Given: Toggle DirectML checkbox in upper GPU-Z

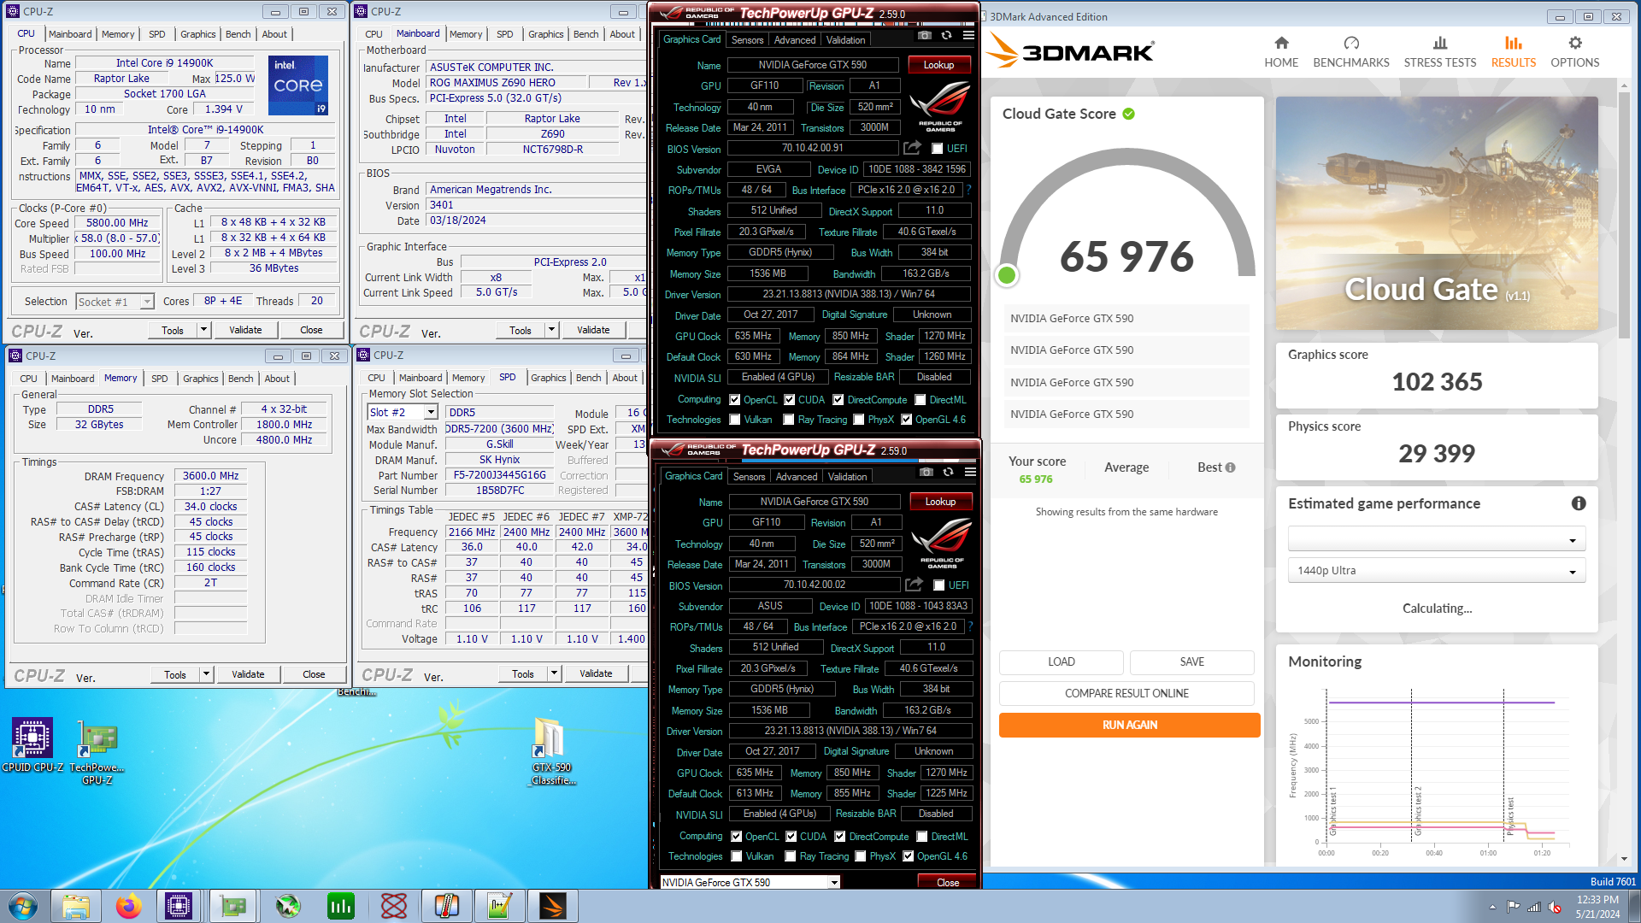Looking at the screenshot, I should (x=920, y=400).
